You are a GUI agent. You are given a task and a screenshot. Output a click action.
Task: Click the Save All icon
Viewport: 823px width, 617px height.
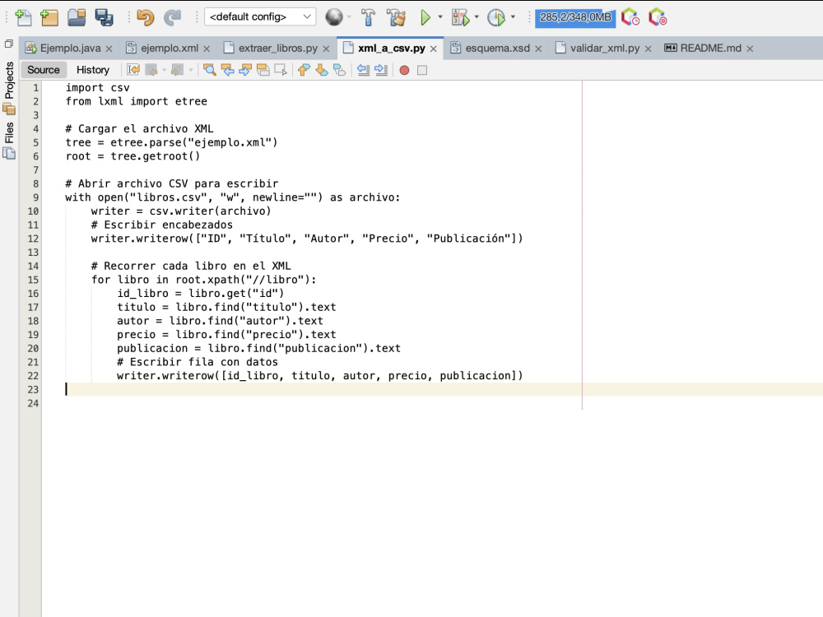point(104,17)
